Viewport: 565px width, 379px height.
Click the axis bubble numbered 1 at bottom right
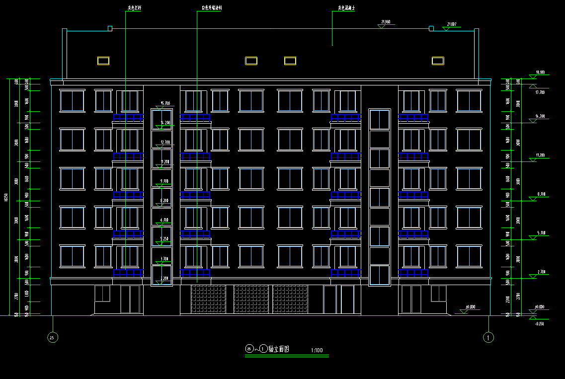pyautogui.click(x=488, y=337)
